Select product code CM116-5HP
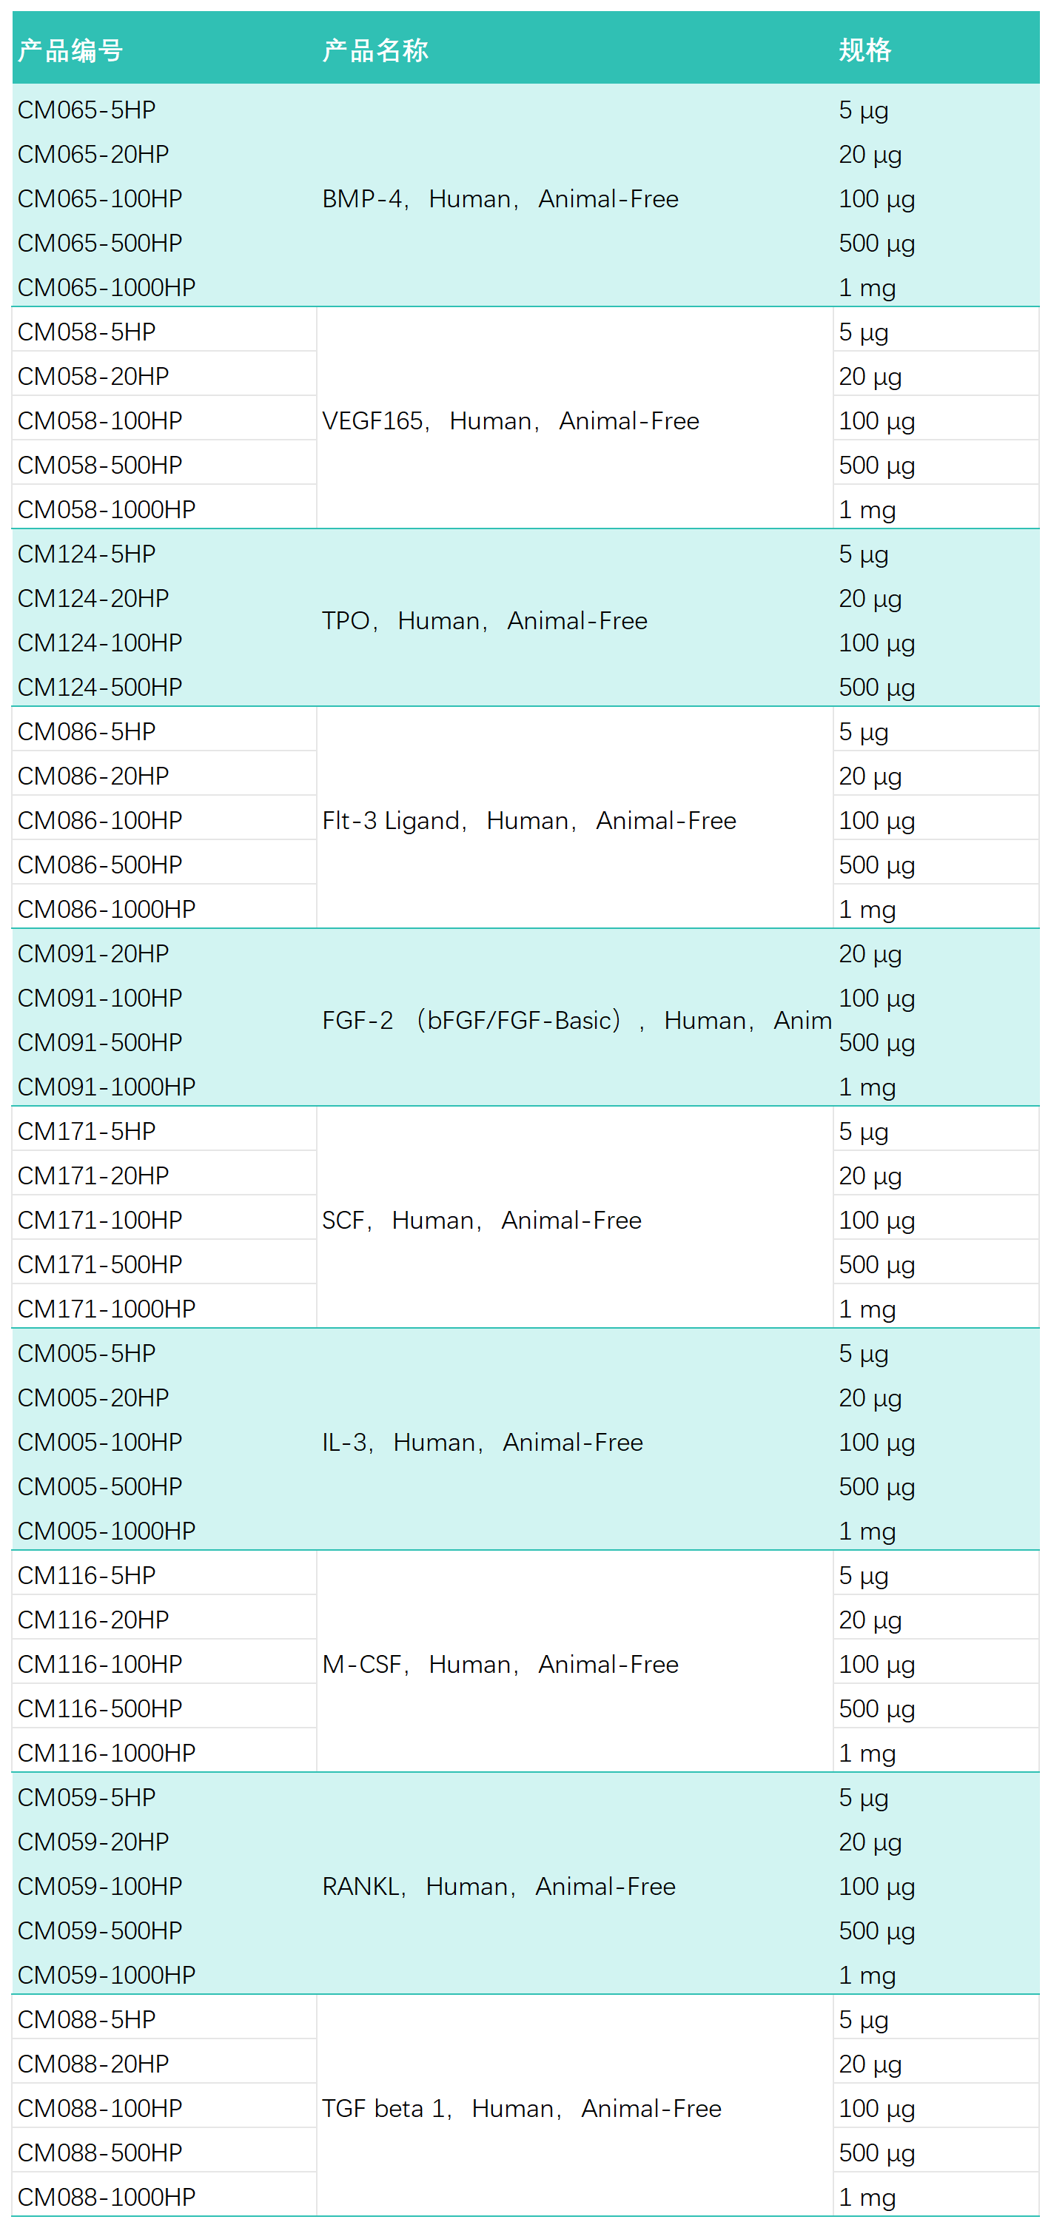Viewport: 1051px width, 2228px height. pos(87,1575)
